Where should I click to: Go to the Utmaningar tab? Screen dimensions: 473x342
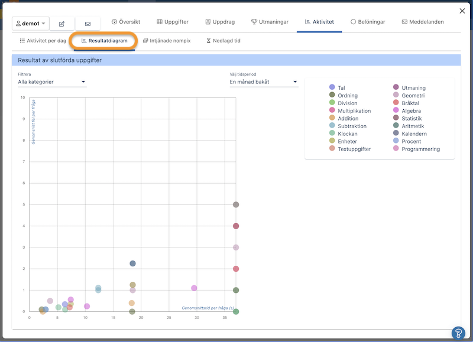tap(270, 22)
